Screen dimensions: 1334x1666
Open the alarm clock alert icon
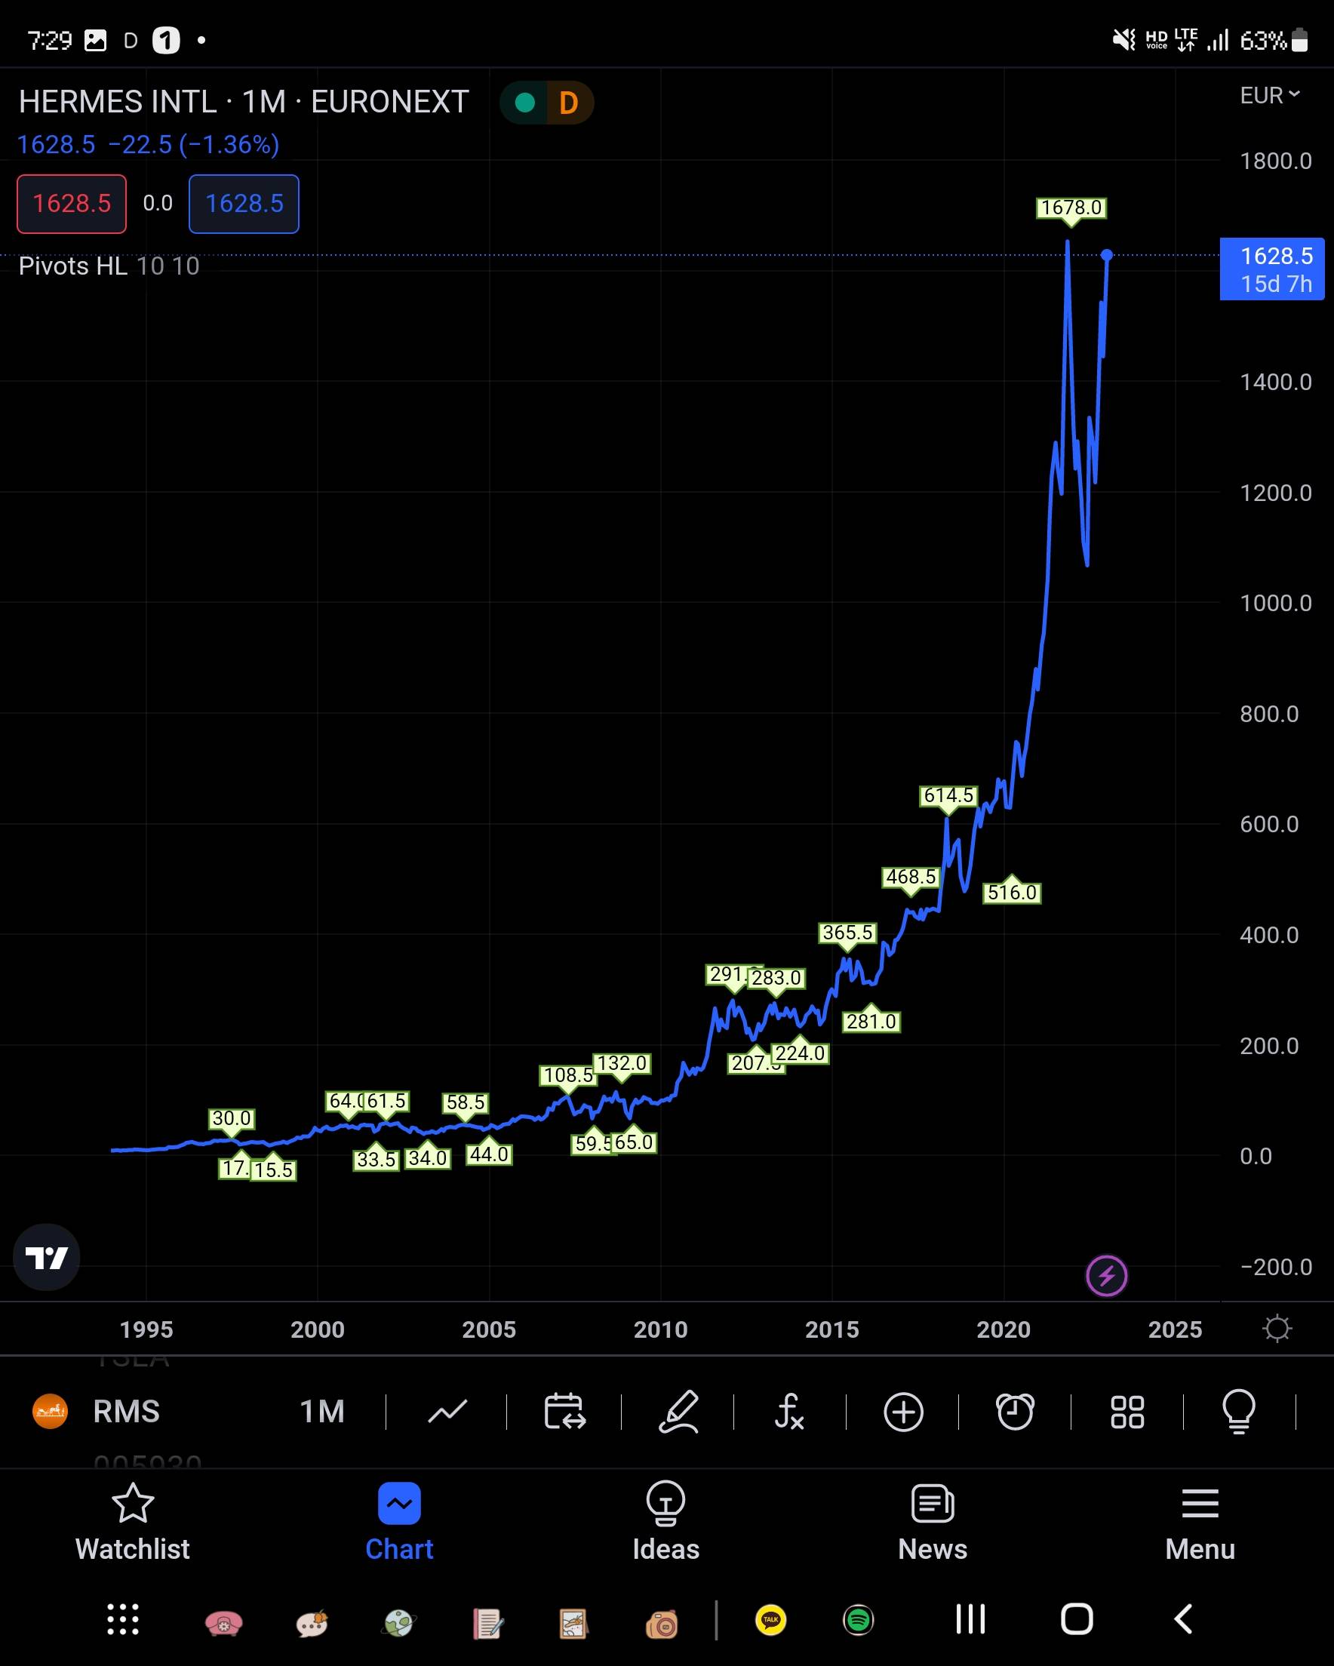(x=1015, y=1412)
